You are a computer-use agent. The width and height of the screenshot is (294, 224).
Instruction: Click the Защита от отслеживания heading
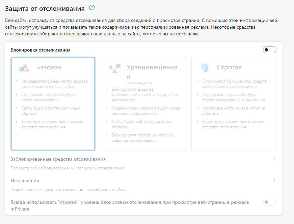pyautogui.click(x=45, y=8)
